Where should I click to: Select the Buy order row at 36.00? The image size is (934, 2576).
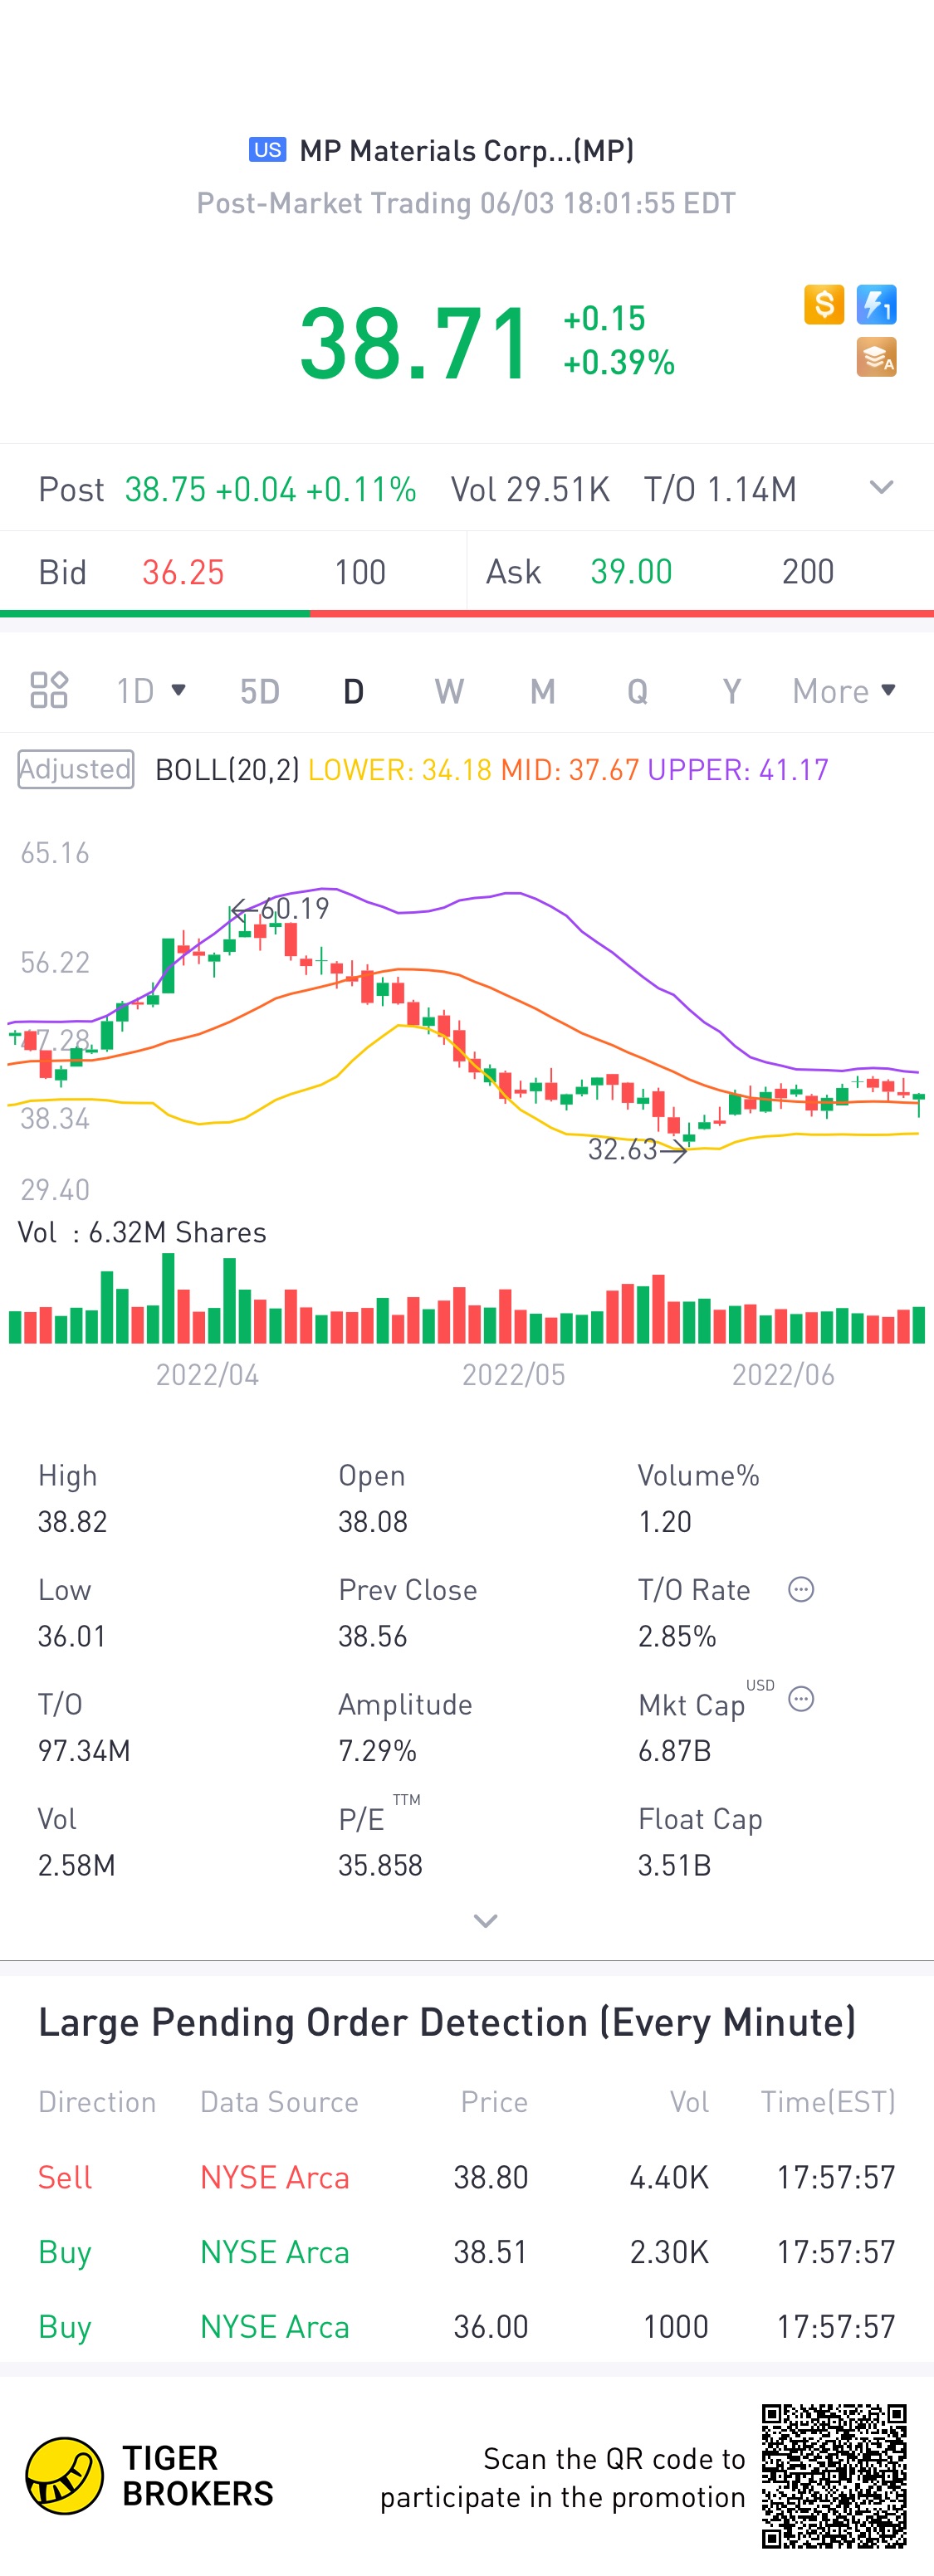467,2327
